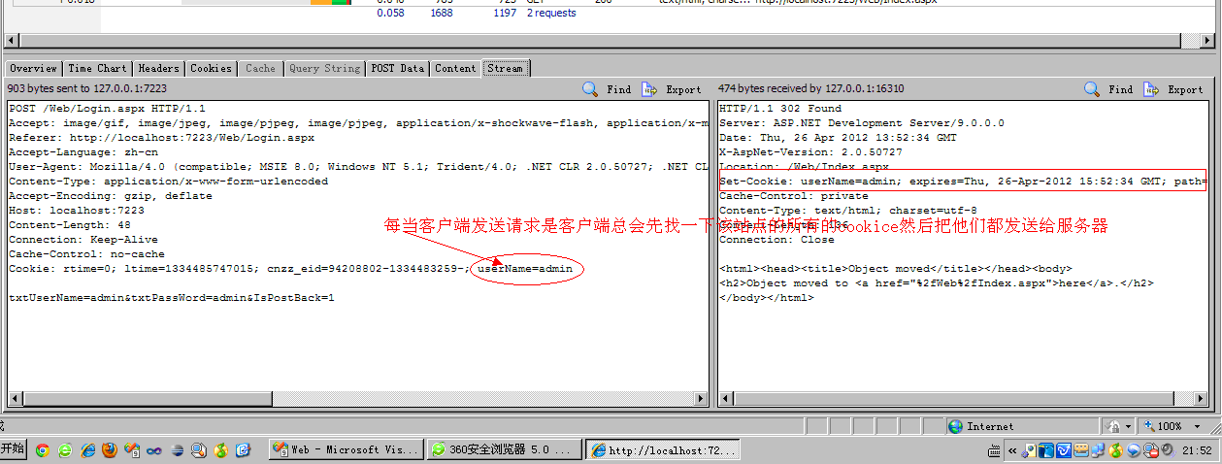Open the Time Chart tab
The height and width of the screenshot is (464, 1222).
point(97,68)
